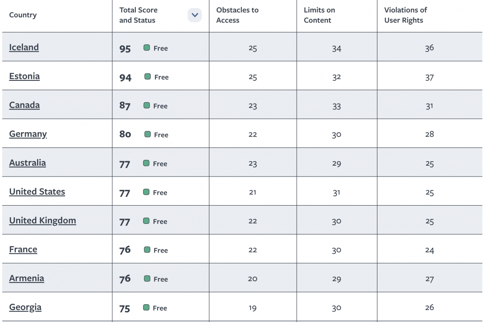Click the green Free status icon for Australia
Viewport: 485px width, 322px height.
[x=146, y=163]
